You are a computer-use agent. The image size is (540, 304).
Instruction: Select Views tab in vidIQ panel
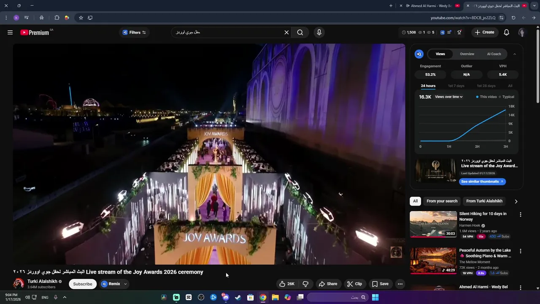(440, 54)
